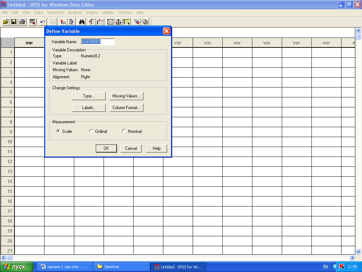Click the Weight Cases scales icon
Screen dimensions: 362x272
click(x=118, y=22)
